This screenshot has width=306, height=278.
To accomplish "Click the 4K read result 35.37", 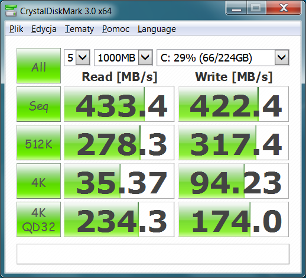I will [119, 181].
